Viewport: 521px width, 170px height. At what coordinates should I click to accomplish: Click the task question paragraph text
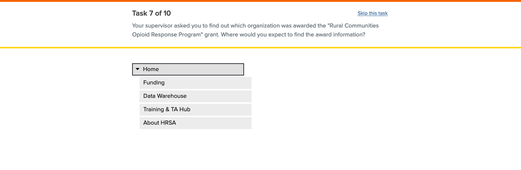tap(255, 30)
